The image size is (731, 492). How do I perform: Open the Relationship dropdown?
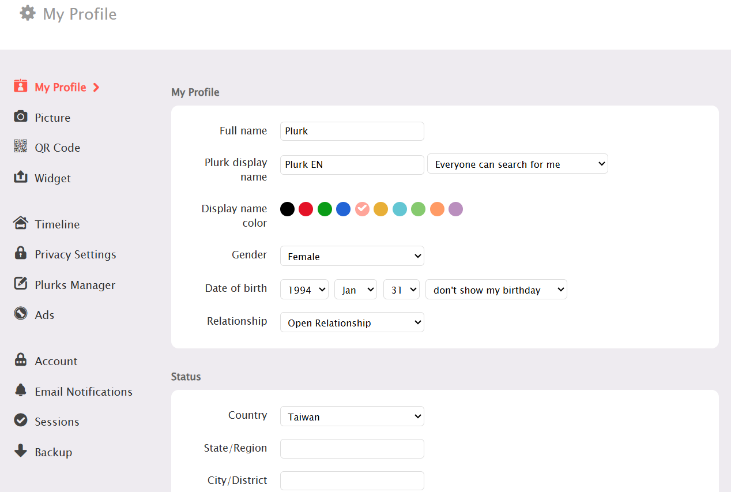tap(352, 322)
